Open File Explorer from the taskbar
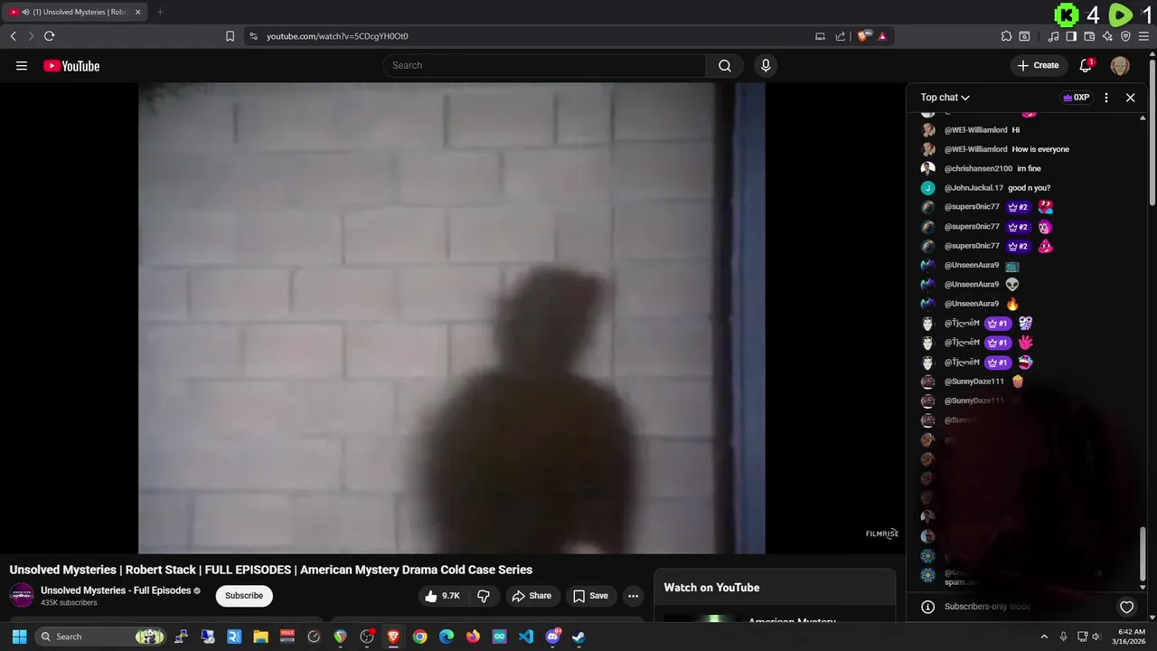 pos(260,637)
